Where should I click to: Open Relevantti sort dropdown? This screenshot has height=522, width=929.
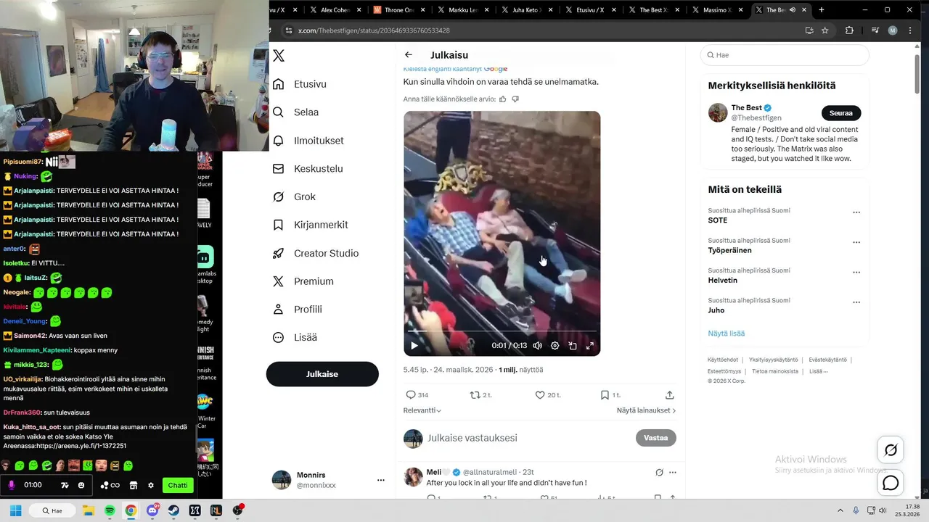422,410
